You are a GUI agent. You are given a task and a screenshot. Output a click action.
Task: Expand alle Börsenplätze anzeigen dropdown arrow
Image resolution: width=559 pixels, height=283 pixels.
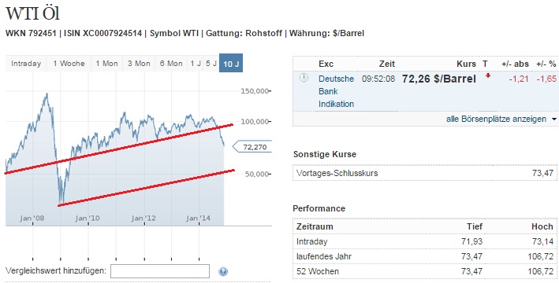554,119
